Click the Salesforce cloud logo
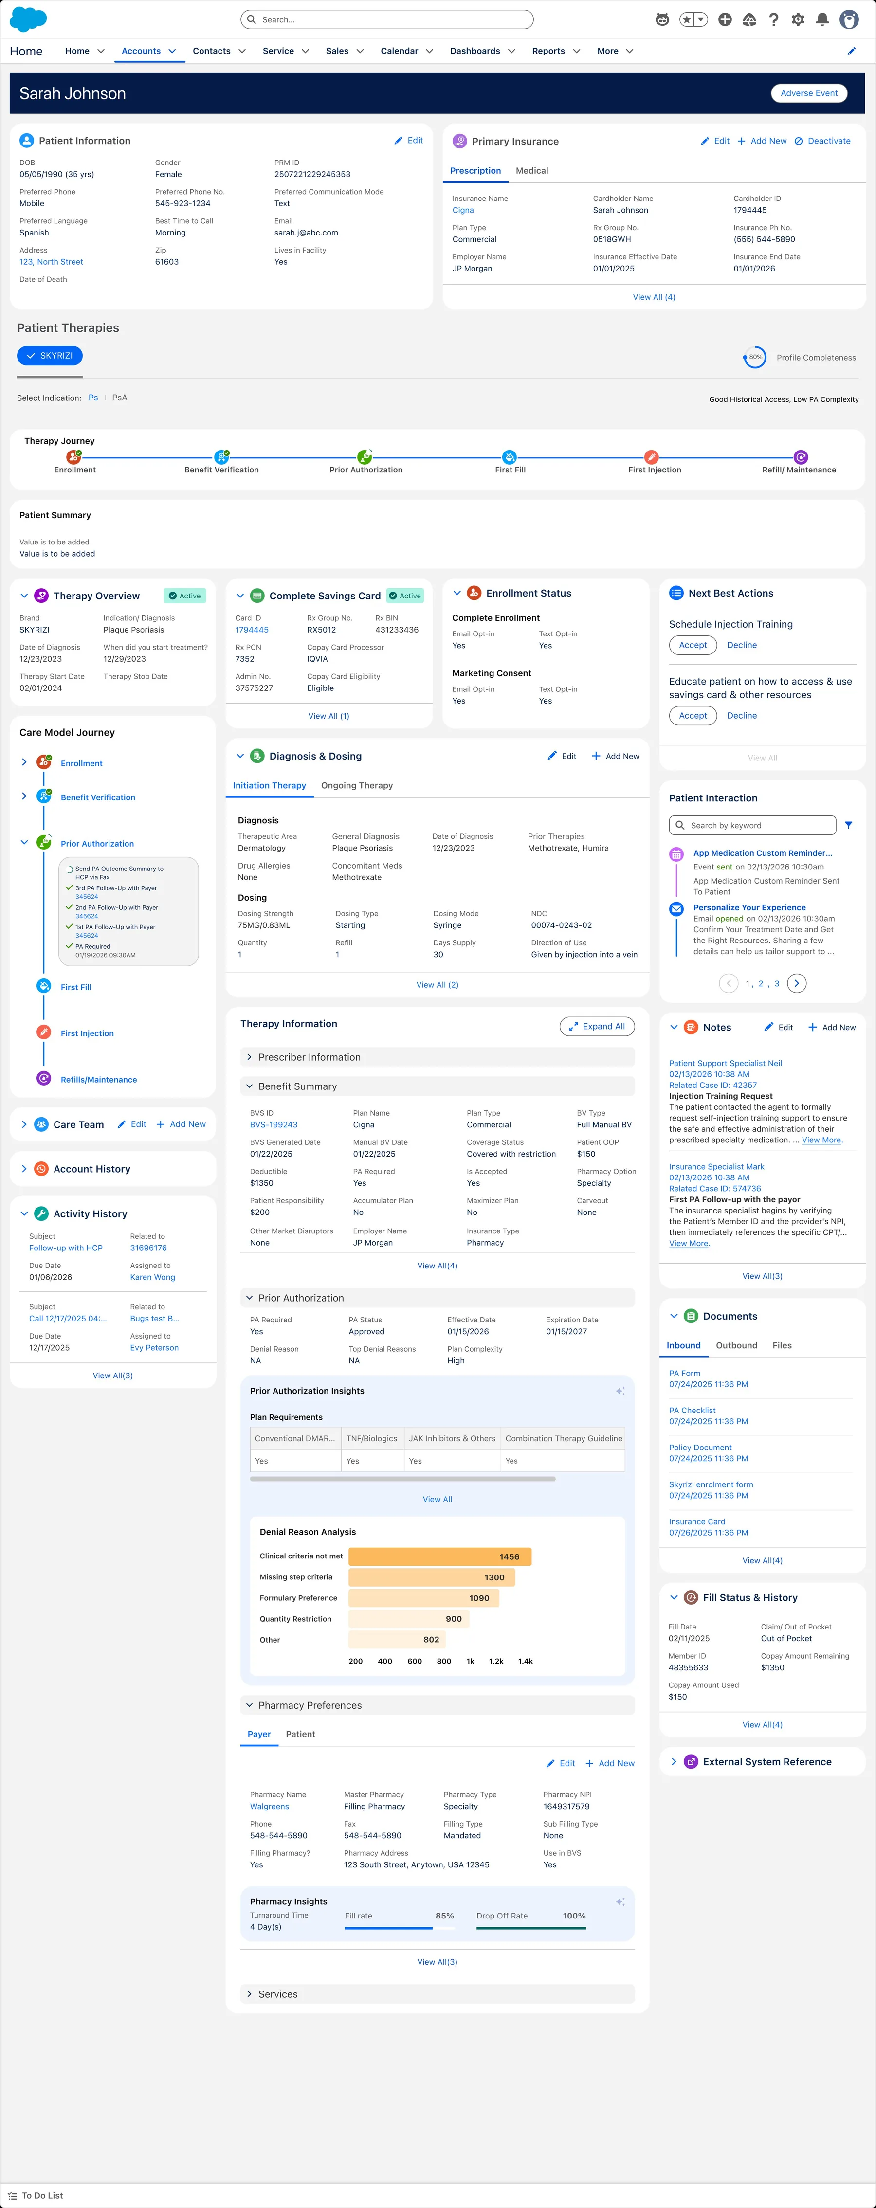 tap(28, 19)
